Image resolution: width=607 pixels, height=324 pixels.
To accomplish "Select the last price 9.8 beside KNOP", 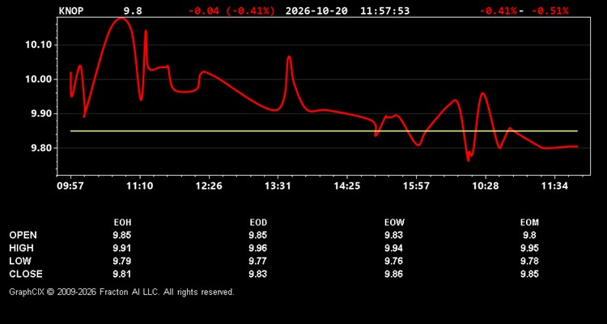I will tap(134, 11).
